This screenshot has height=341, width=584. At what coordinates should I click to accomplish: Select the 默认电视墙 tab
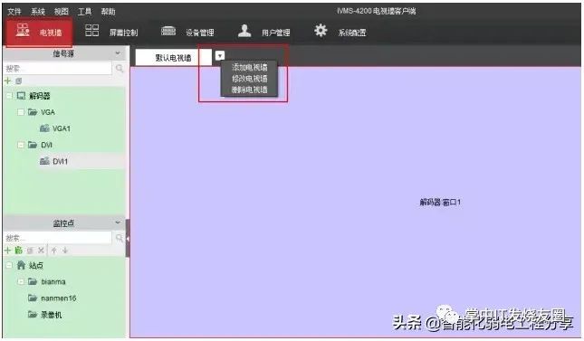click(x=173, y=58)
